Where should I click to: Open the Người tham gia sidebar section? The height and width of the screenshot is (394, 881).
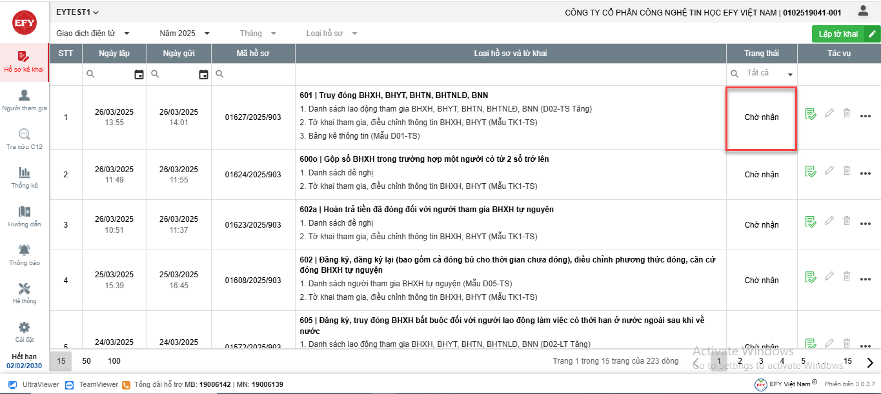pyautogui.click(x=25, y=101)
